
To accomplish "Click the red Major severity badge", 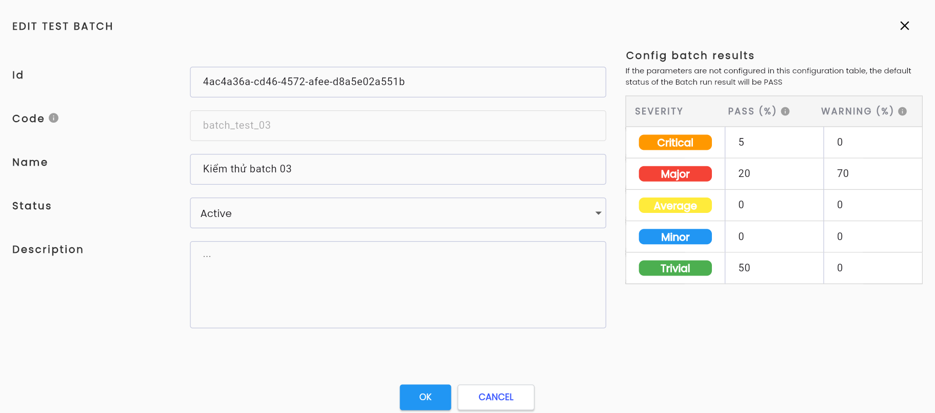I will click(675, 174).
